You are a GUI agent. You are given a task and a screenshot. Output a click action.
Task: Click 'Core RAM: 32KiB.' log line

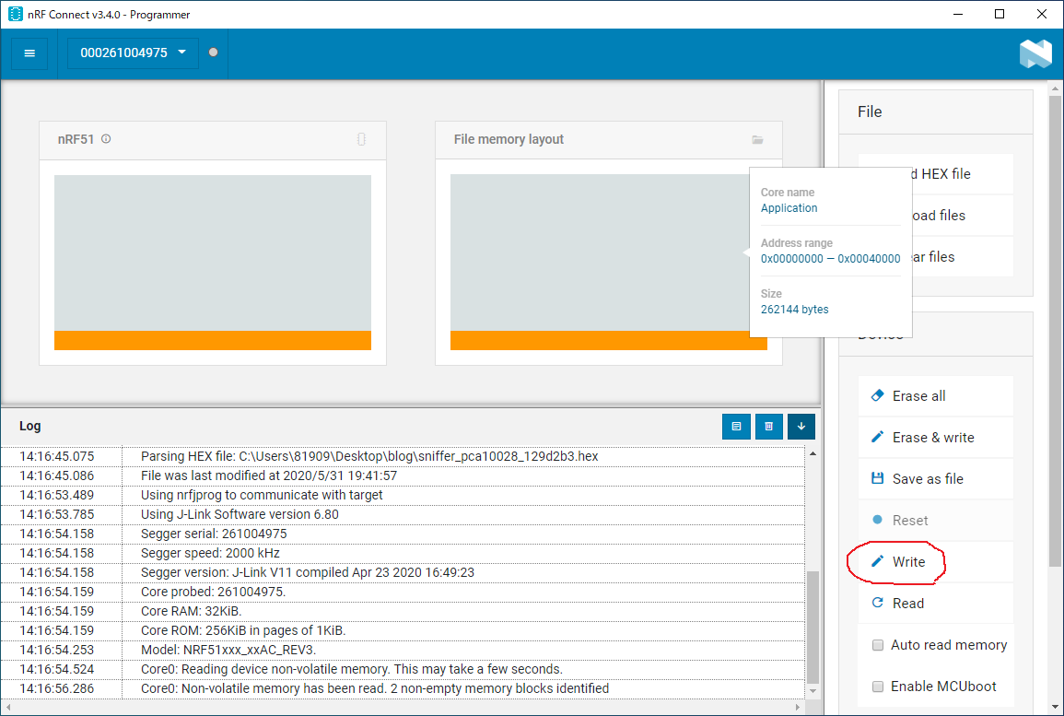[x=191, y=611]
